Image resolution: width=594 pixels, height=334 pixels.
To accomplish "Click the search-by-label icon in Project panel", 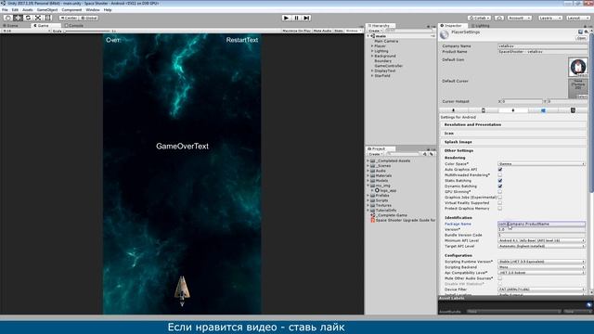I will pos(431,154).
